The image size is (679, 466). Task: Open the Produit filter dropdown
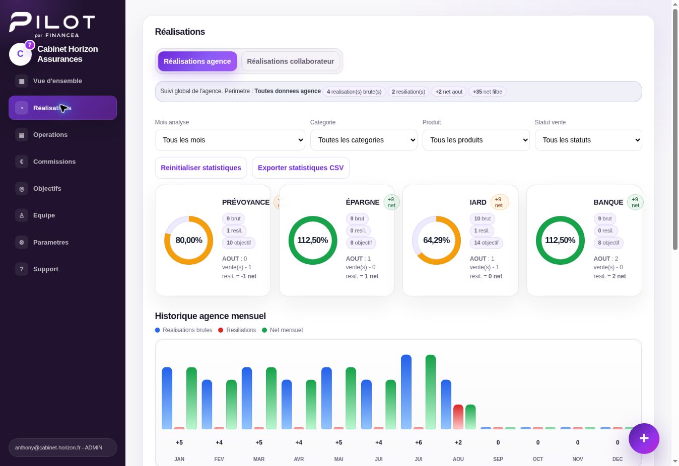pos(476,140)
